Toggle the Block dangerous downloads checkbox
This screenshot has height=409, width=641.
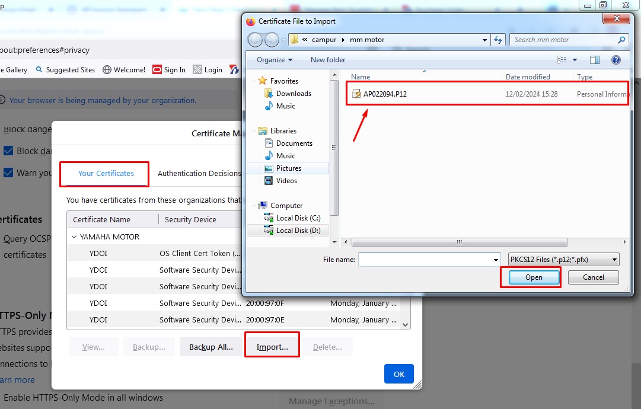coord(8,151)
